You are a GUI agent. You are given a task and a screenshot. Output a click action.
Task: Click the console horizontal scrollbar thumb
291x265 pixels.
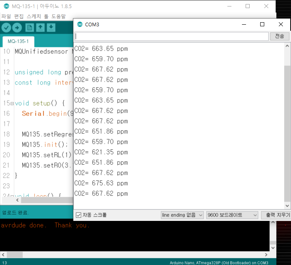pyautogui.click(x=15, y=254)
